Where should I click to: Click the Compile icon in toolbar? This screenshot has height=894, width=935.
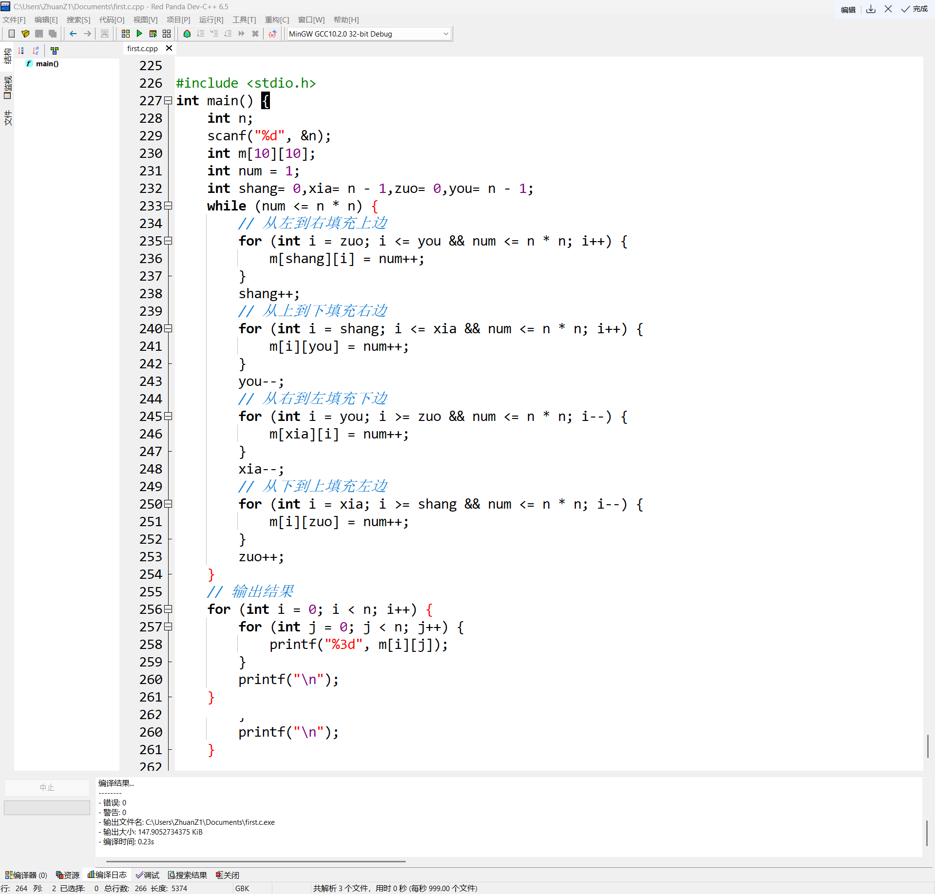point(126,34)
